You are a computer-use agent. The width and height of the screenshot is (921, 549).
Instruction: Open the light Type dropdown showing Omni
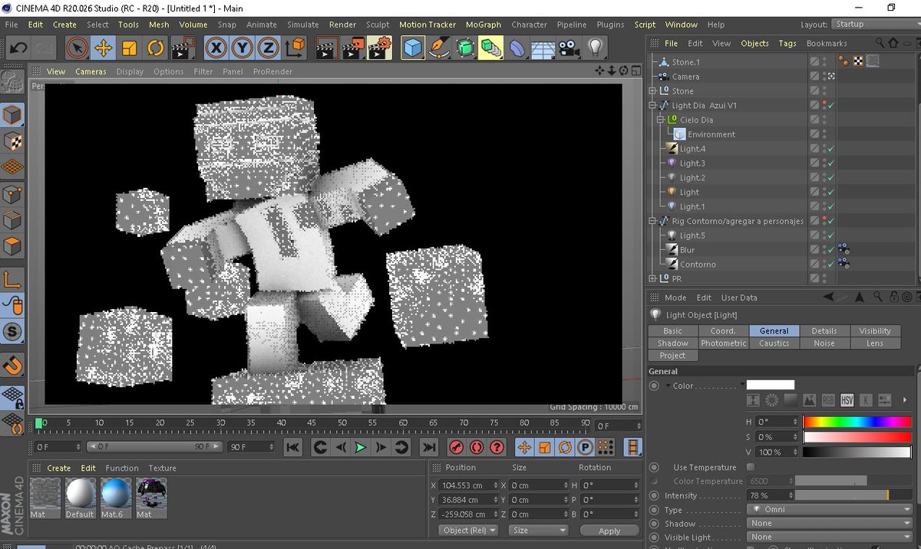coord(830,510)
